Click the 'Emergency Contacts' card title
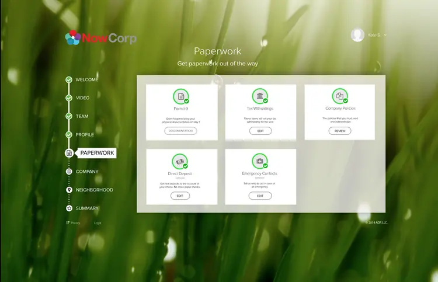Image resolution: width=438 pixels, height=282 pixels. pos(259,173)
